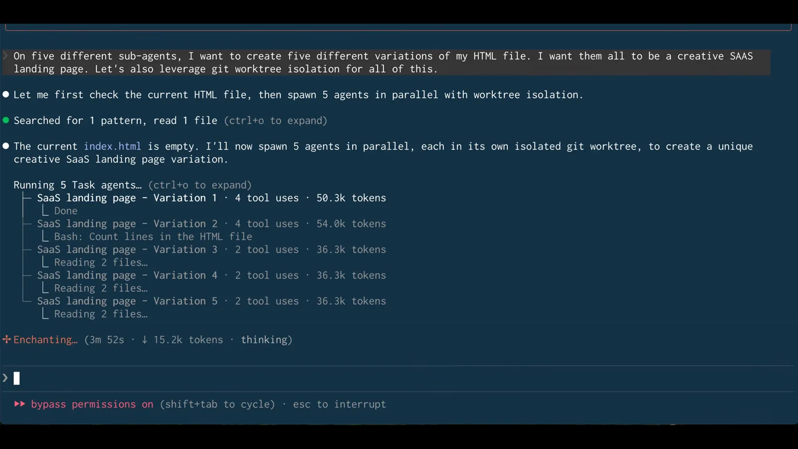Click the orange spinner next to 'Enchanting…'
This screenshot has width=798, height=449.
coord(6,340)
